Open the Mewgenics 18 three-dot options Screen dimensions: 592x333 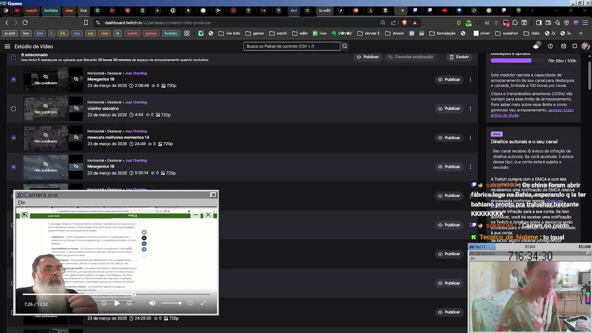pyautogui.click(x=470, y=80)
